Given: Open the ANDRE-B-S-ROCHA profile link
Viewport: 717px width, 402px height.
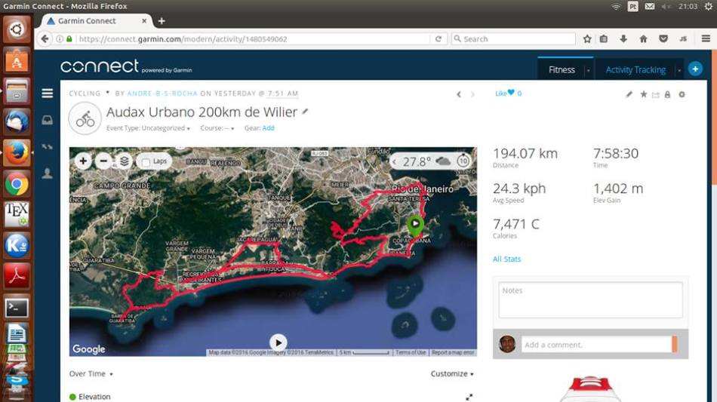Looking at the screenshot, I should point(162,94).
